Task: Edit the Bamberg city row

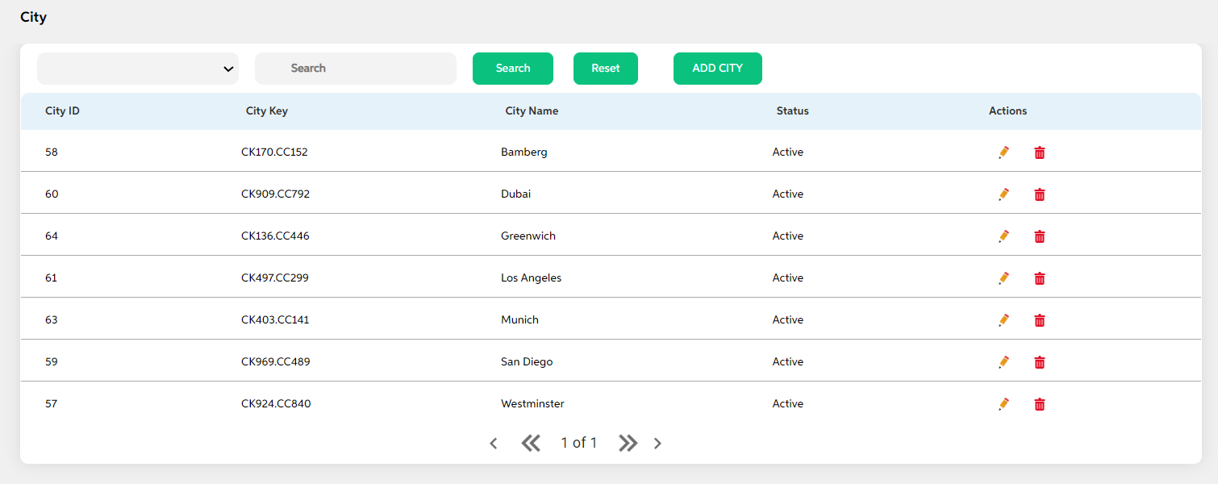Action: pos(1003,152)
